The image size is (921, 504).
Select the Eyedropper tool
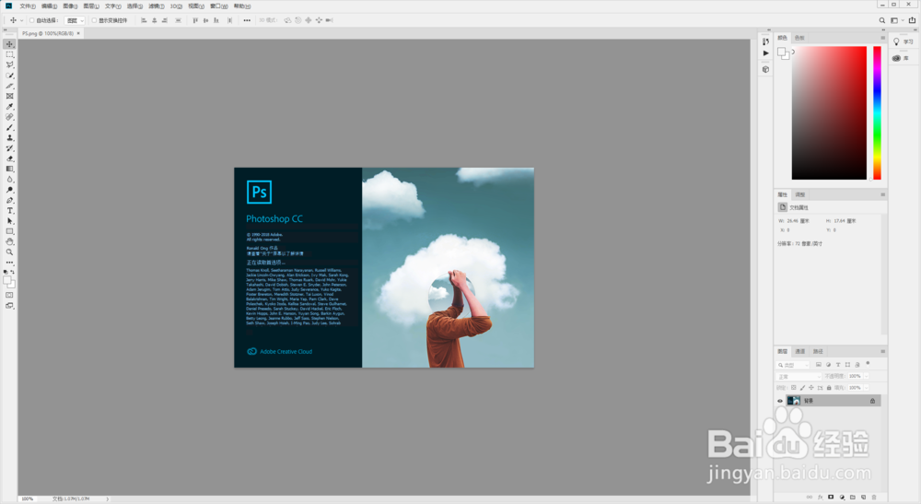pyautogui.click(x=9, y=107)
